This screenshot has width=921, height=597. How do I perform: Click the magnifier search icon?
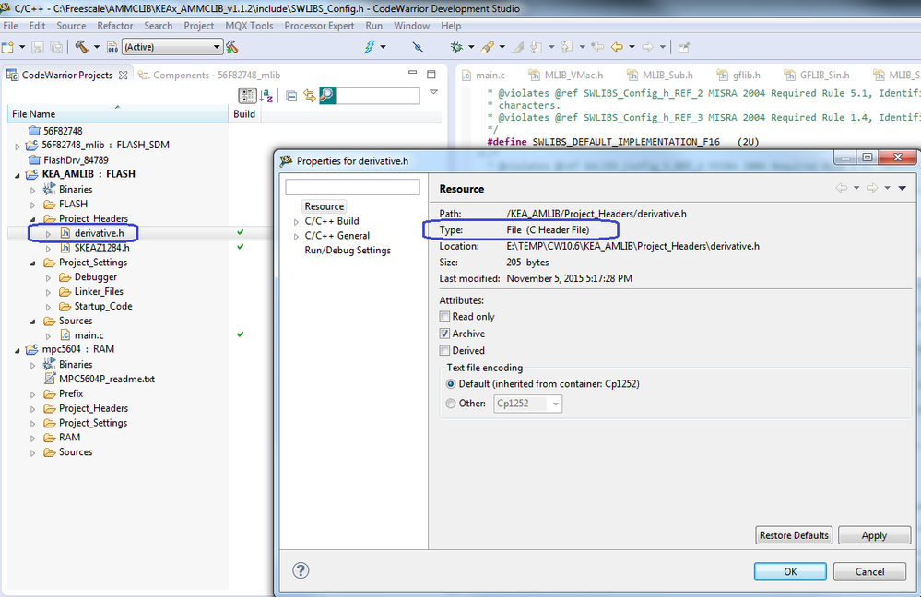pyautogui.click(x=327, y=95)
